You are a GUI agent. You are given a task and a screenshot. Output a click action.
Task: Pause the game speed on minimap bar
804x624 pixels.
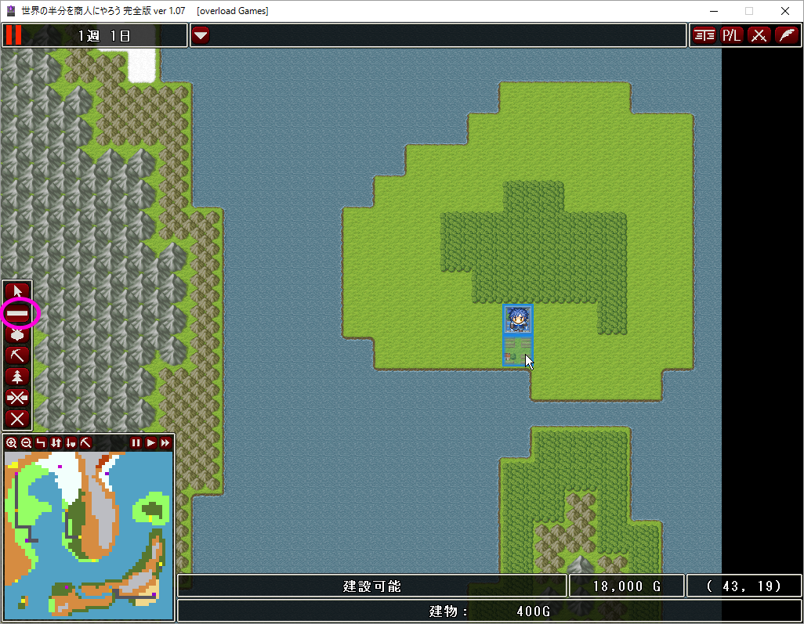coord(136,442)
